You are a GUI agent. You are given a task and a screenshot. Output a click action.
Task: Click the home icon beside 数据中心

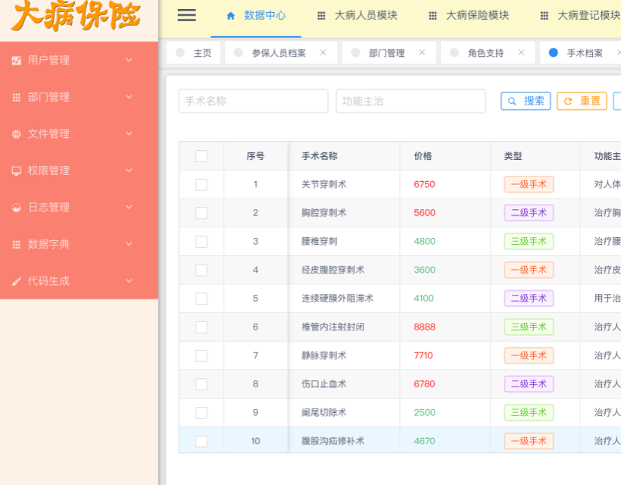point(230,16)
